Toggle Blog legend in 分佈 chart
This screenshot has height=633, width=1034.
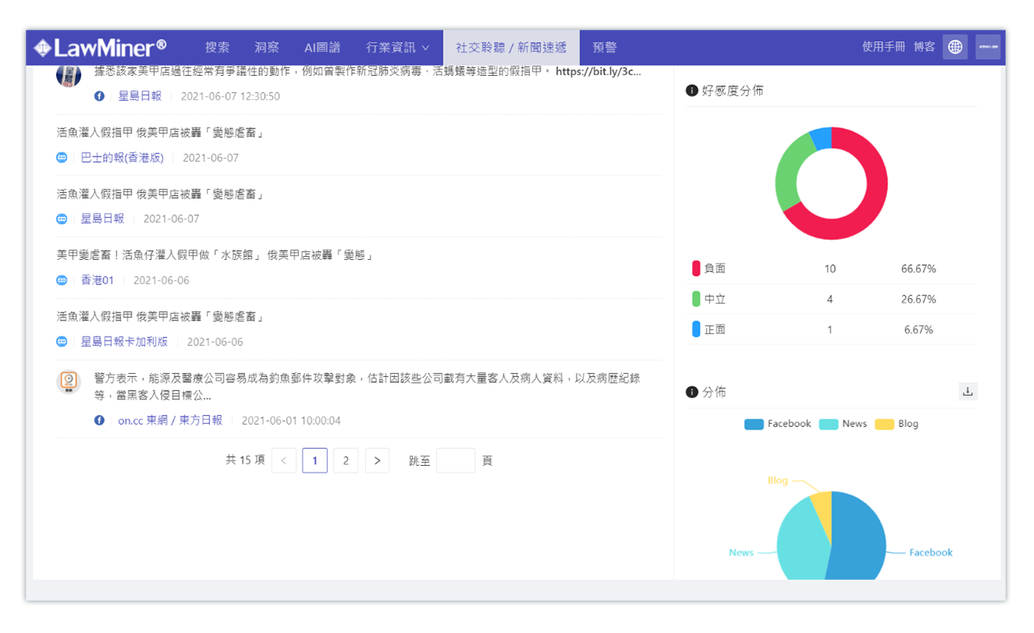[897, 424]
